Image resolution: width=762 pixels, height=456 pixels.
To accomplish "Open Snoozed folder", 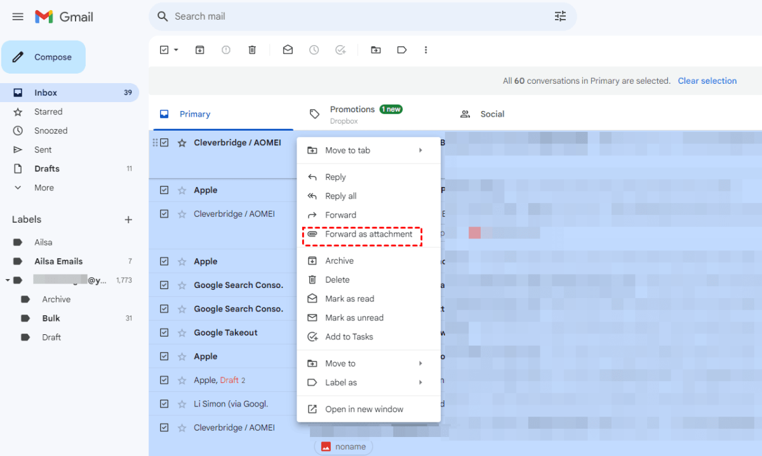I will 70,131.
